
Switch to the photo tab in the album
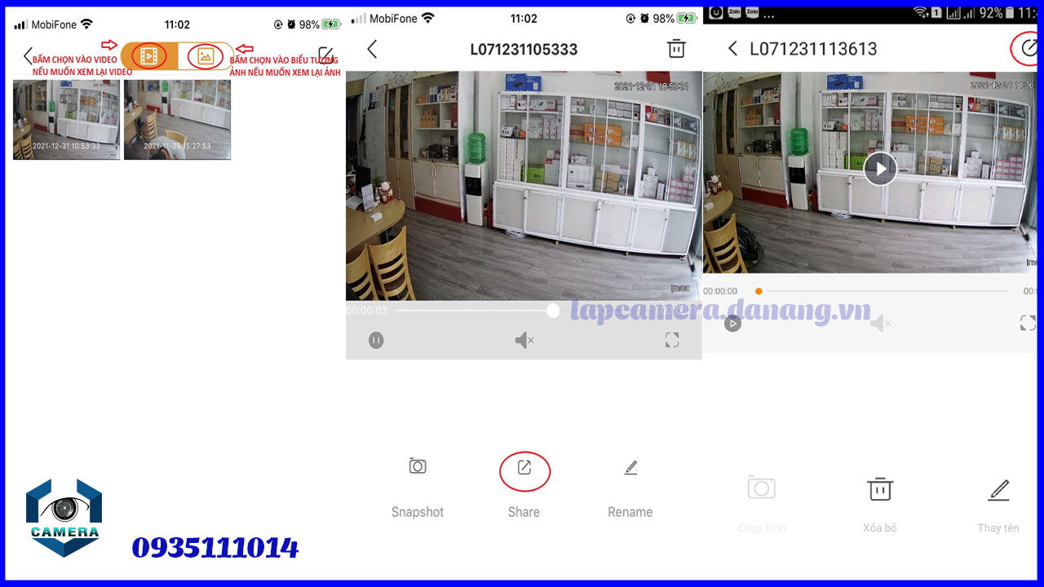pyautogui.click(x=206, y=55)
